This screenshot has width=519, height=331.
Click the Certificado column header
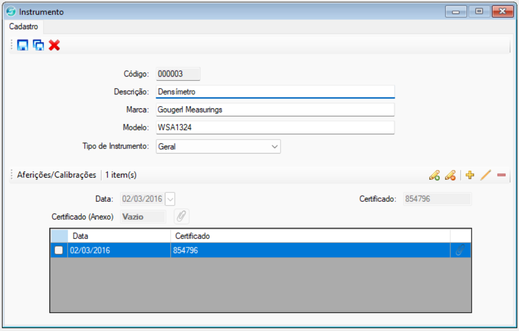[310, 236]
